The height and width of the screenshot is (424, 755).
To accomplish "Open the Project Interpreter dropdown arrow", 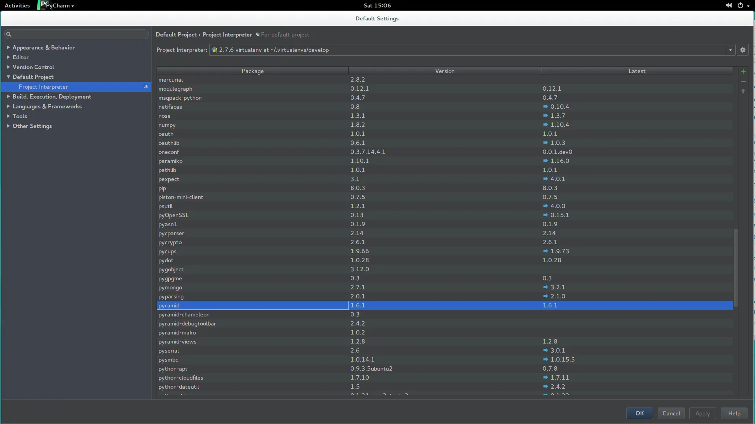I will [730, 50].
